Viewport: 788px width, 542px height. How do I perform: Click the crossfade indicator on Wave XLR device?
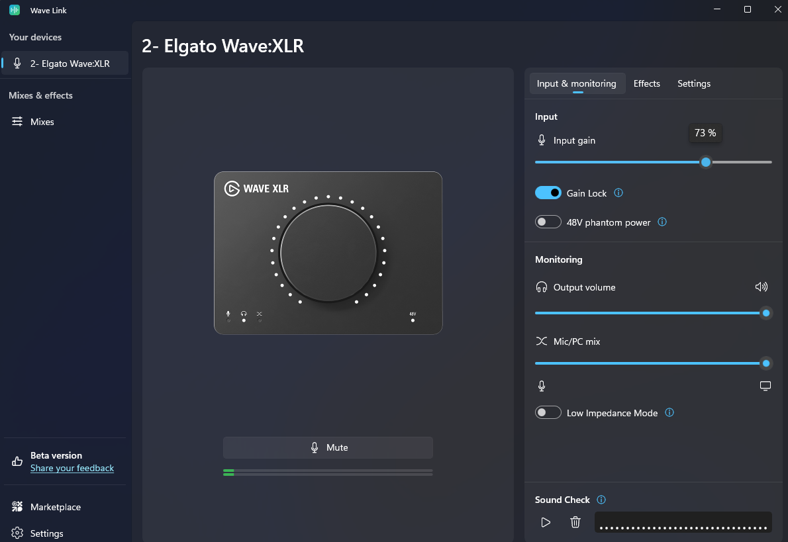click(x=260, y=316)
